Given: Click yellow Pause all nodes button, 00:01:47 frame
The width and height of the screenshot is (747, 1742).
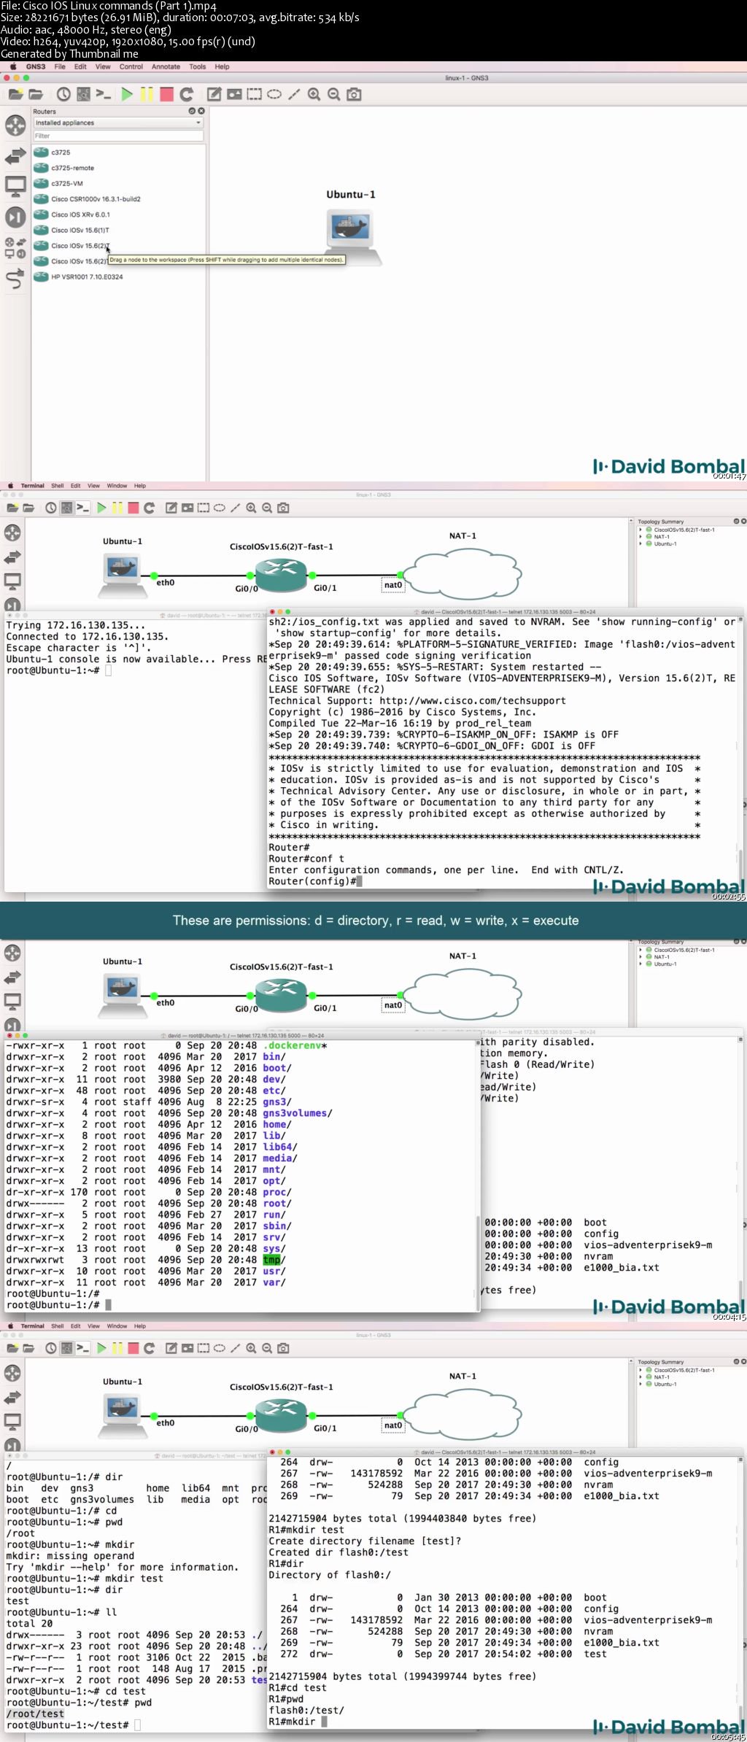Looking at the screenshot, I should (147, 94).
